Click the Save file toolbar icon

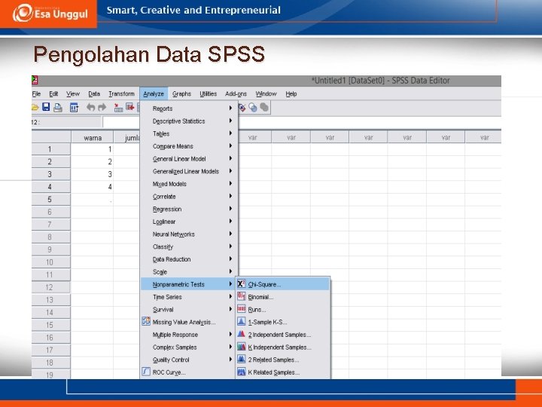[46, 107]
